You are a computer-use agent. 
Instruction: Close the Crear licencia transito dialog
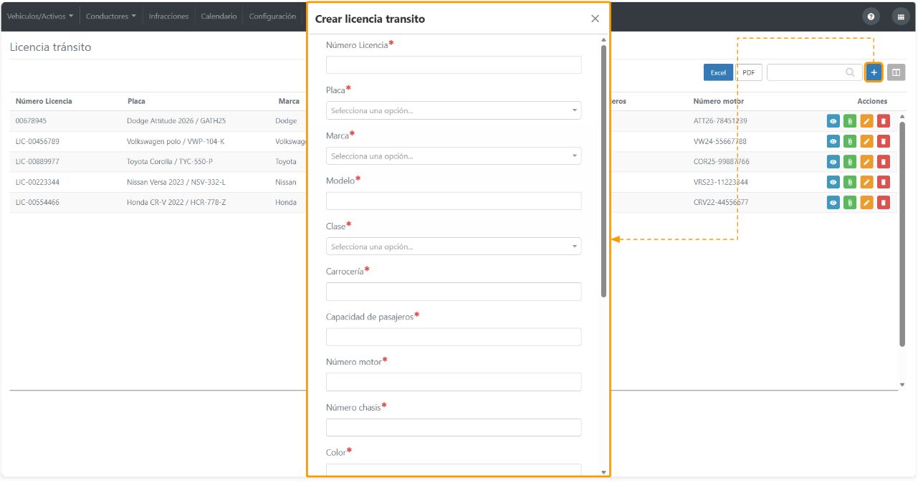595,19
